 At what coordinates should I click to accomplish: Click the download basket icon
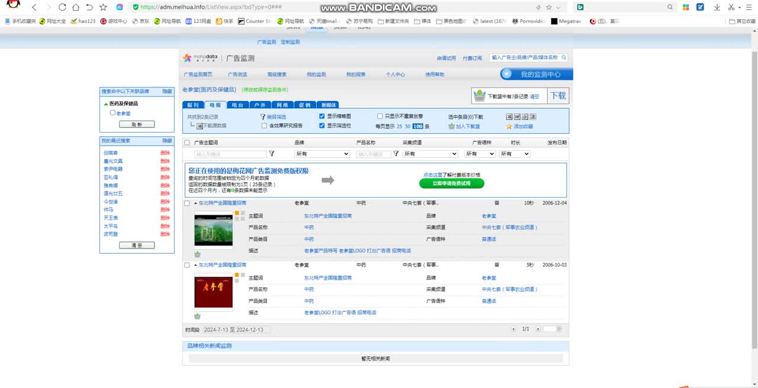coord(479,95)
